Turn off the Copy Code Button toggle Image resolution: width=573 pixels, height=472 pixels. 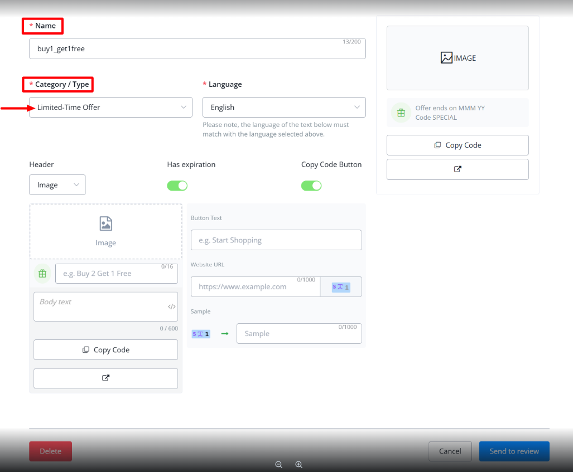pyautogui.click(x=311, y=186)
